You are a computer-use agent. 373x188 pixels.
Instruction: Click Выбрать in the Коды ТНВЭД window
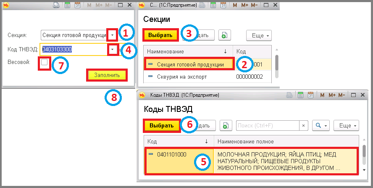(162, 125)
